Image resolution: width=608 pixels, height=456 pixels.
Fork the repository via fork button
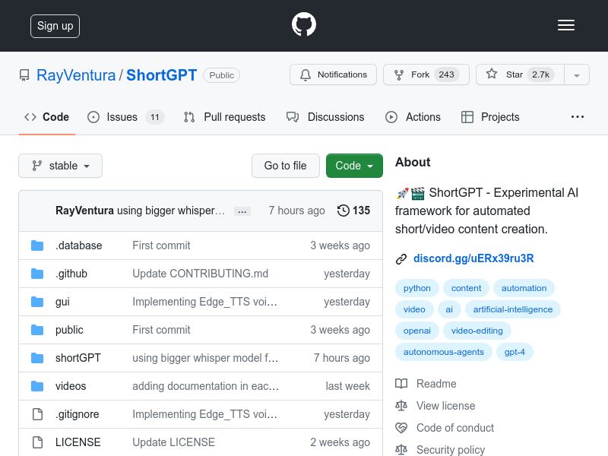point(426,74)
